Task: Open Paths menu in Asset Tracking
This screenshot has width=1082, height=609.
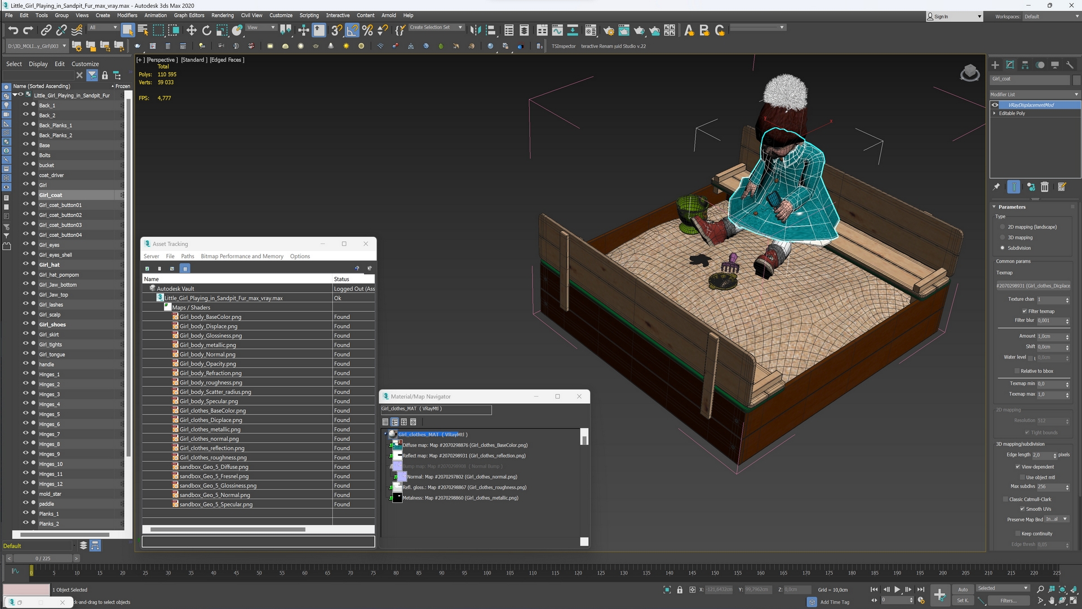Action: [x=188, y=256]
